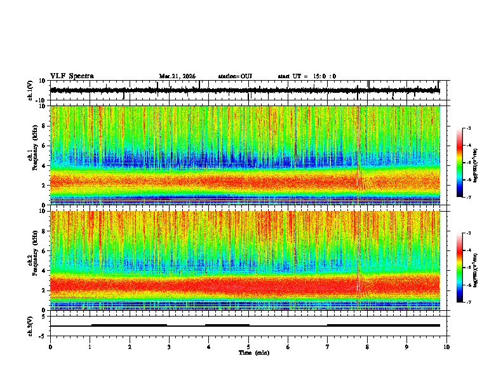Click the "4" tick on the Time axis

(209, 347)
